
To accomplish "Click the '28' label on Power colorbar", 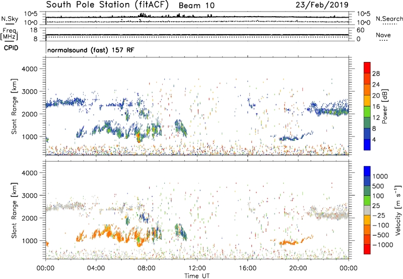I will pyautogui.click(x=376, y=74).
